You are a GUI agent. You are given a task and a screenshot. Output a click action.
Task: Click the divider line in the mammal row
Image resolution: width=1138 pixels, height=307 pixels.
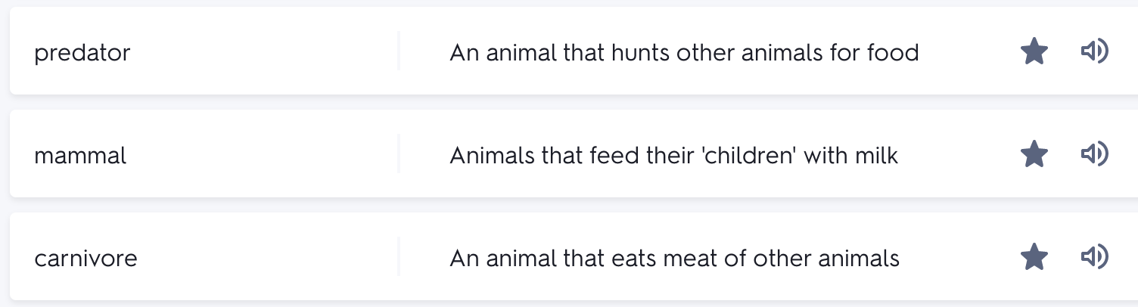(399, 154)
